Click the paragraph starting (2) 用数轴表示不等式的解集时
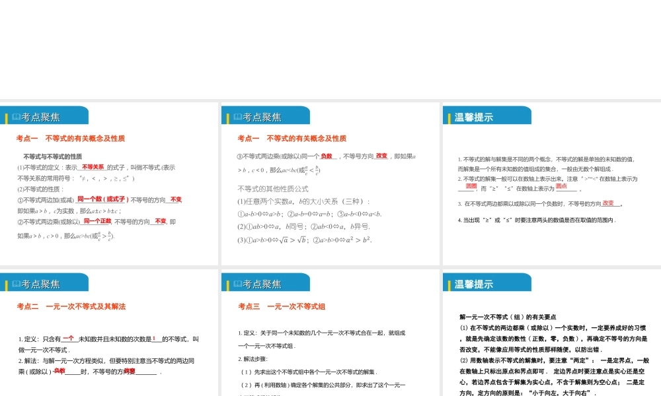The width and height of the screenshot is (661, 396). pyautogui.click(x=555, y=377)
